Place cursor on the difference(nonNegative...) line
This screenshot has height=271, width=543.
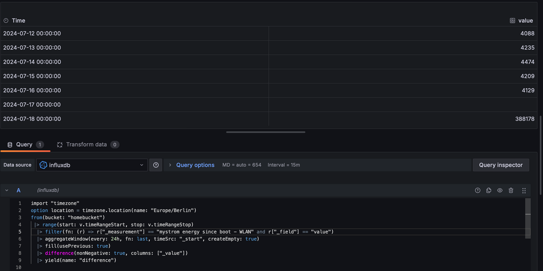(x=113, y=253)
